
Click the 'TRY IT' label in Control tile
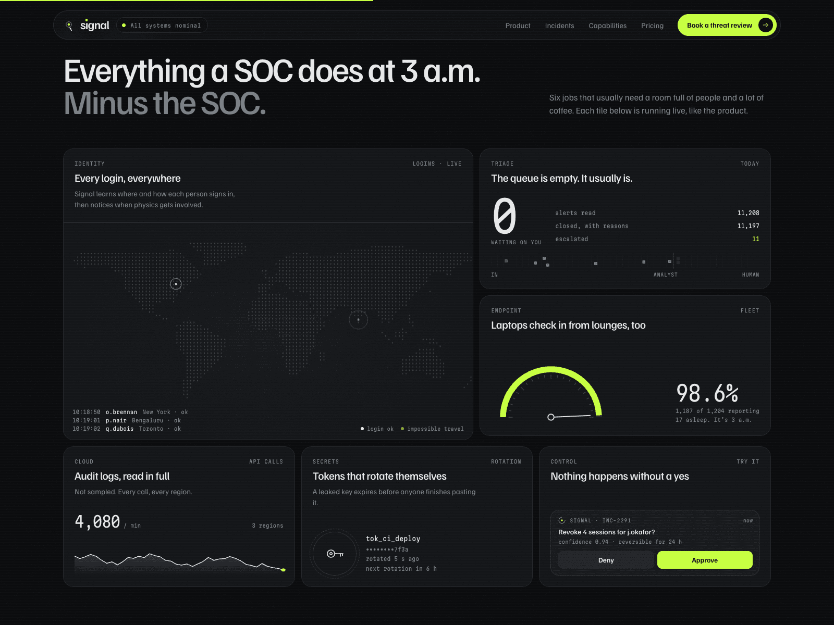click(x=748, y=462)
